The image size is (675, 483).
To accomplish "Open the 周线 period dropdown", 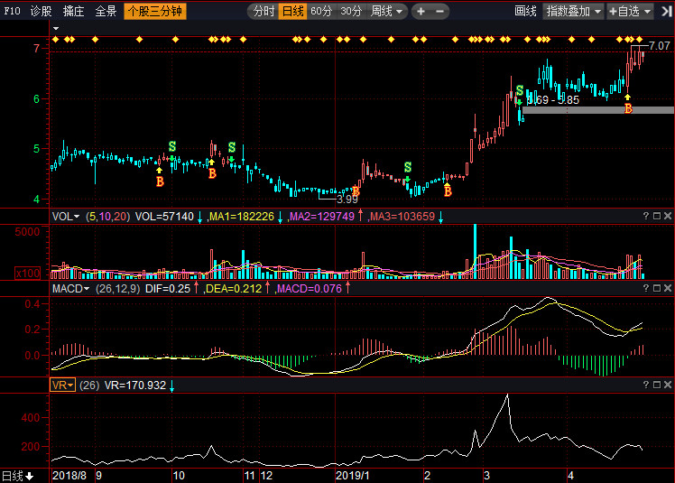I will [x=388, y=12].
